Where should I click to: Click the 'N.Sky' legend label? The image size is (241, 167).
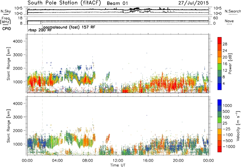6,11
